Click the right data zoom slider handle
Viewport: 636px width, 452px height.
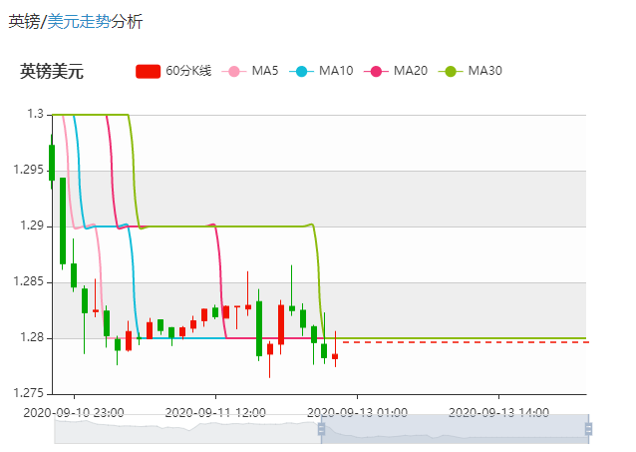[588, 429]
